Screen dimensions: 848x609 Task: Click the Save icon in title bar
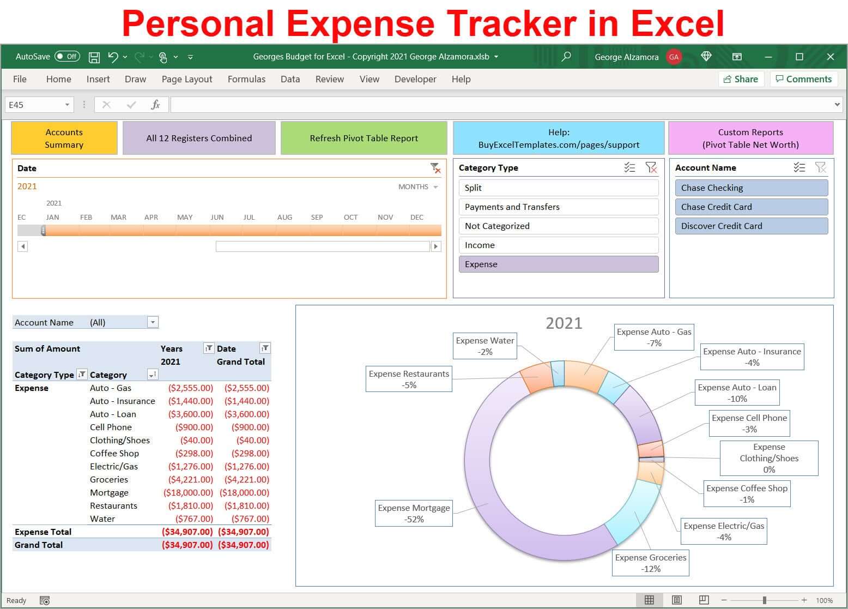point(94,57)
